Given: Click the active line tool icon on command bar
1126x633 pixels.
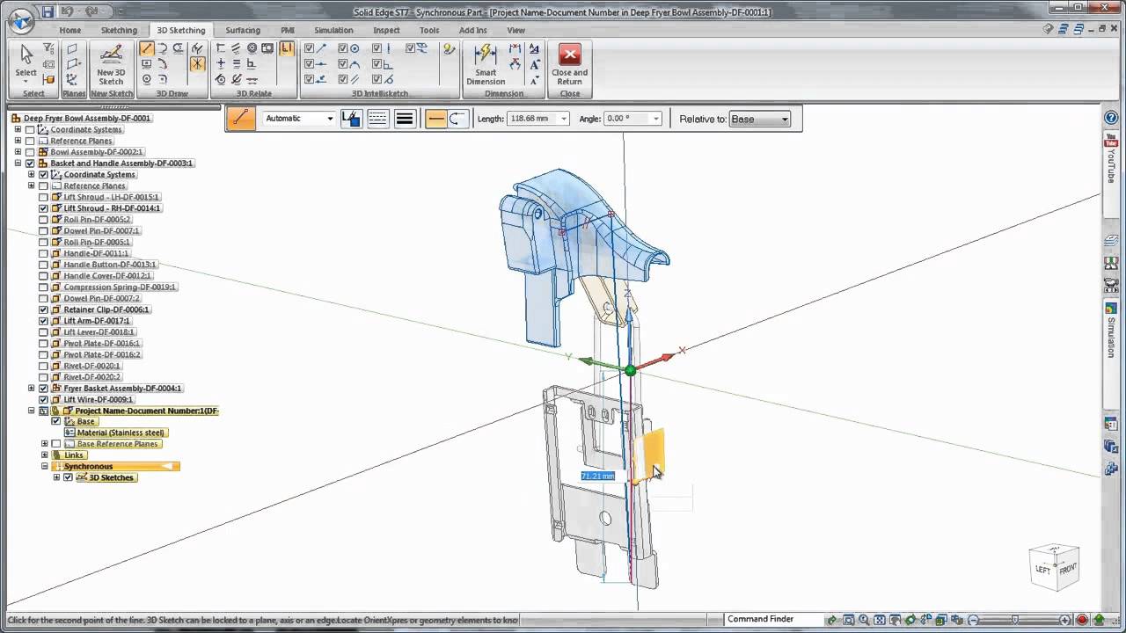Looking at the screenshot, I should click(x=241, y=119).
